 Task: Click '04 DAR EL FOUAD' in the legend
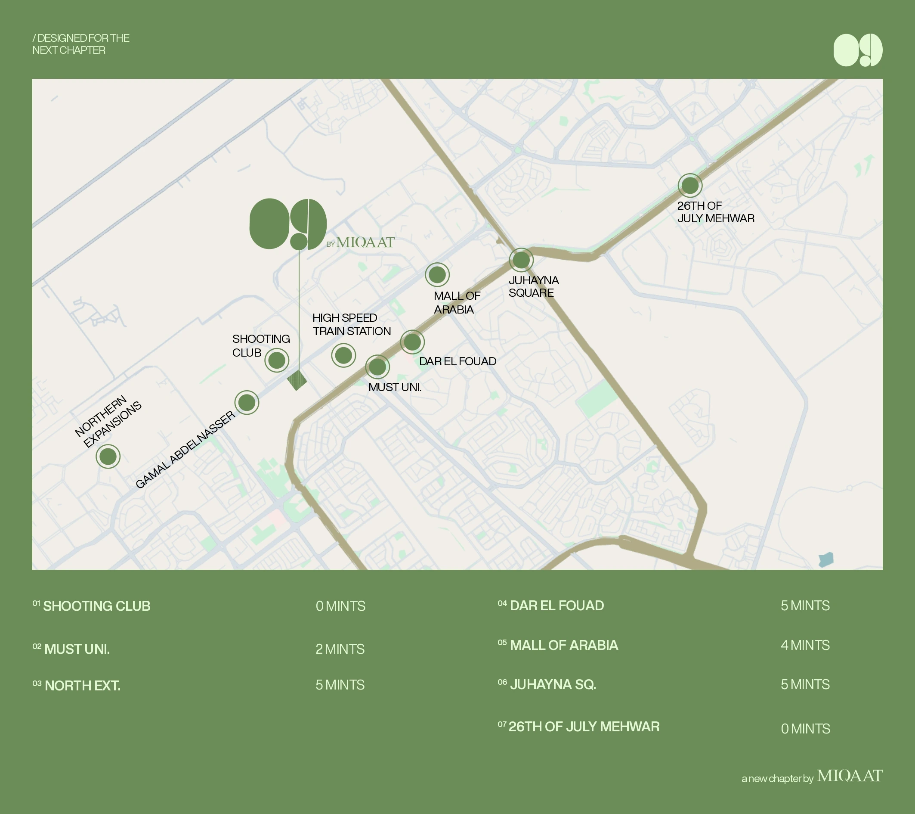point(550,605)
